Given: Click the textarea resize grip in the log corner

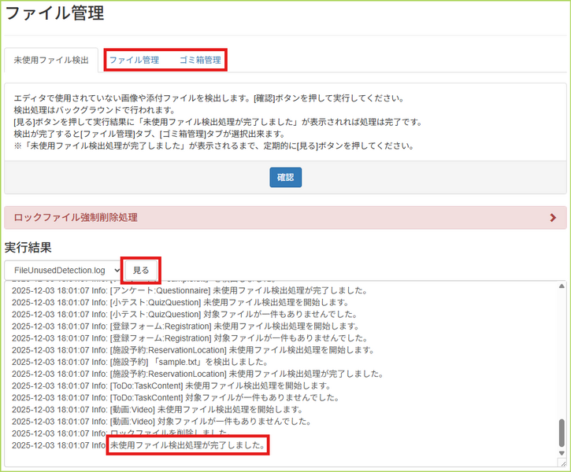Looking at the screenshot, I should pyautogui.click(x=562, y=463).
